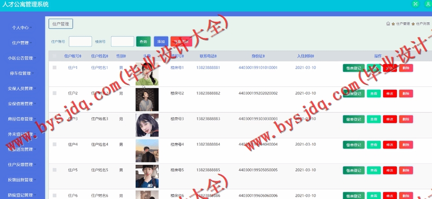Focus the 楼房号 search input field
Screen dimensions: 432x199
(x=122, y=41)
